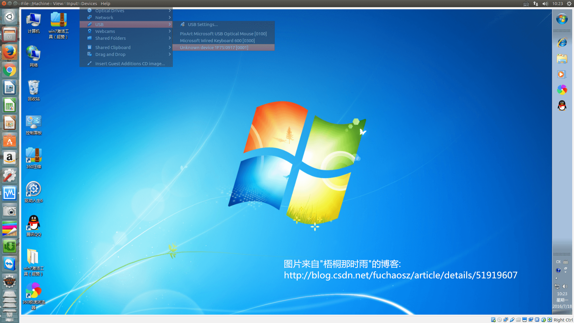Attach Unknown device 1F75:0917
Viewport: 574px width, 323px height.
tap(224, 47)
